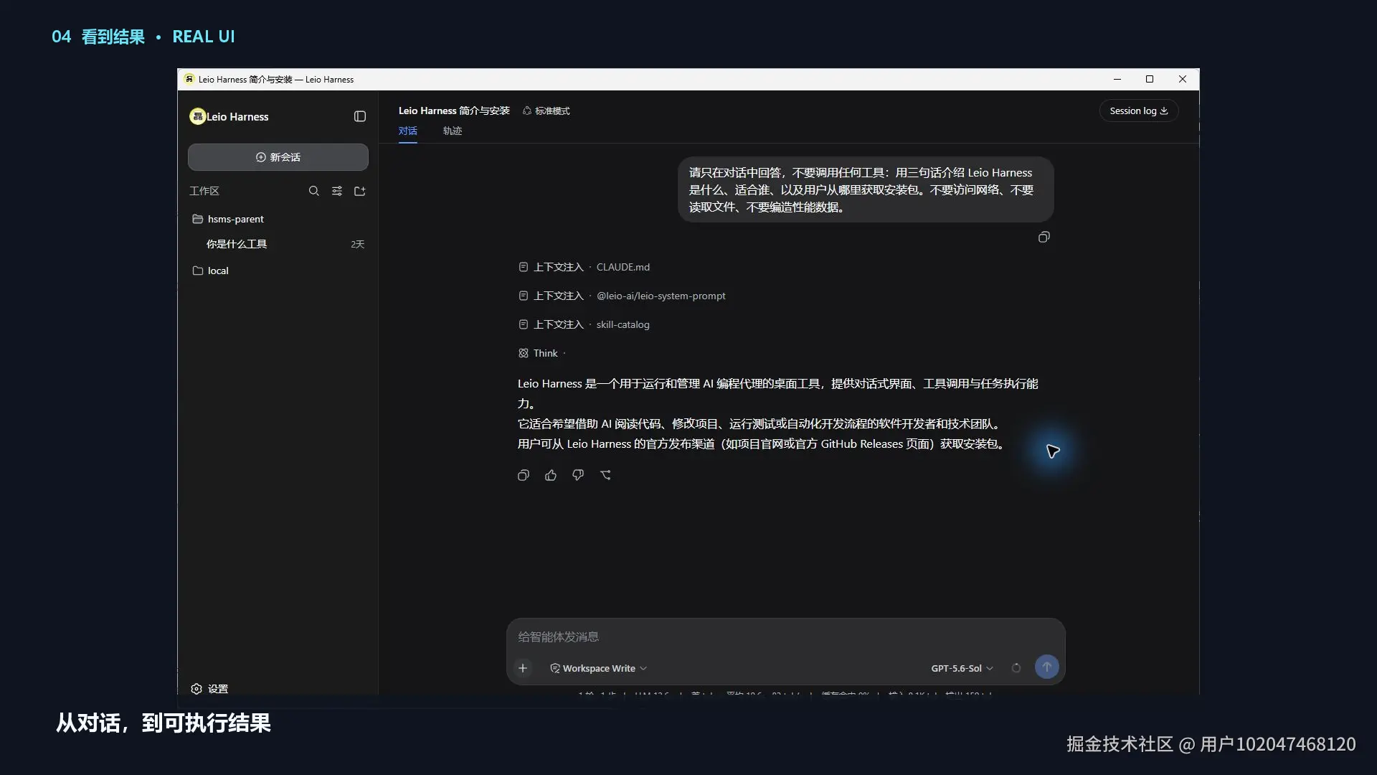The height and width of the screenshot is (775, 1377).
Task: Send the message with the arrow button
Action: click(1046, 667)
